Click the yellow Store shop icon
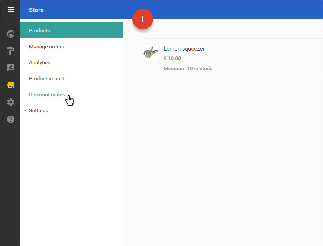Viewport: 323px width, 246px height. pos(11,85)
